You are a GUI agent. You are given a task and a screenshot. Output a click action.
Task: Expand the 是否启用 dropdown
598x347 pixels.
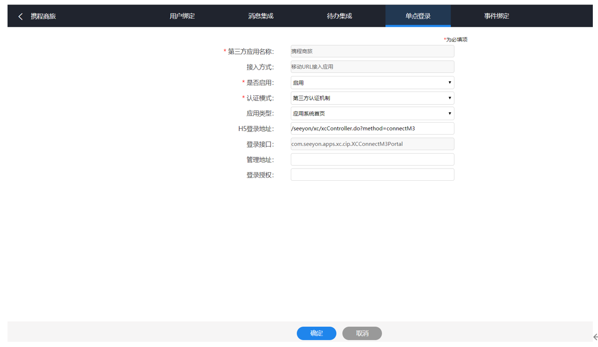[x=372, y=83]
